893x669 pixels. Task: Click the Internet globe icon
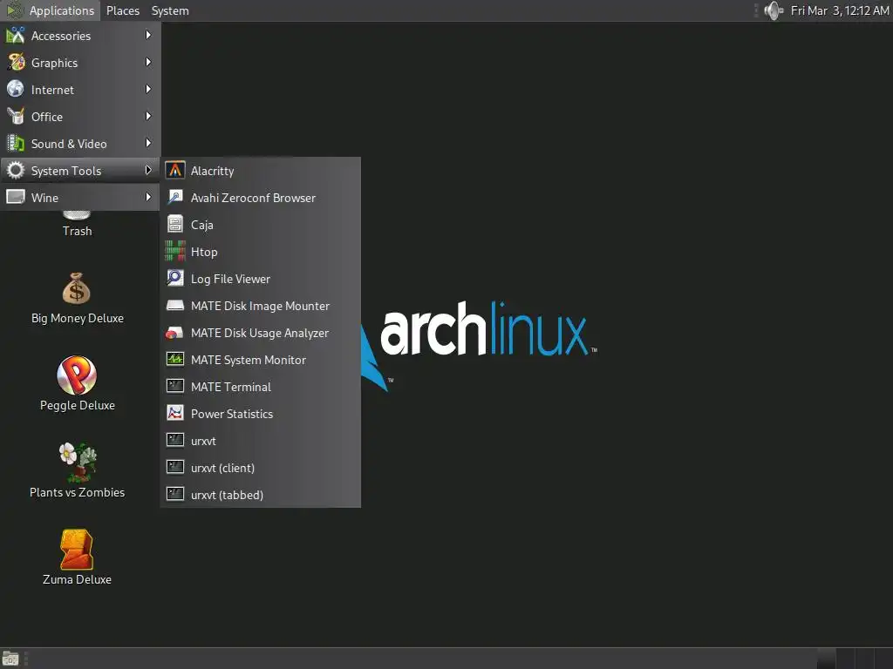(x=16, y=89)
